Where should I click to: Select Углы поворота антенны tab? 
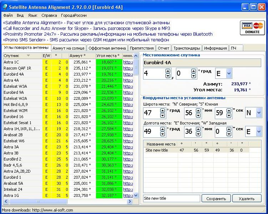[26, 48]
